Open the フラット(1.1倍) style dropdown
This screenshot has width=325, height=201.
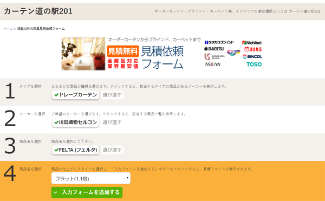click(x=91, y=178)
